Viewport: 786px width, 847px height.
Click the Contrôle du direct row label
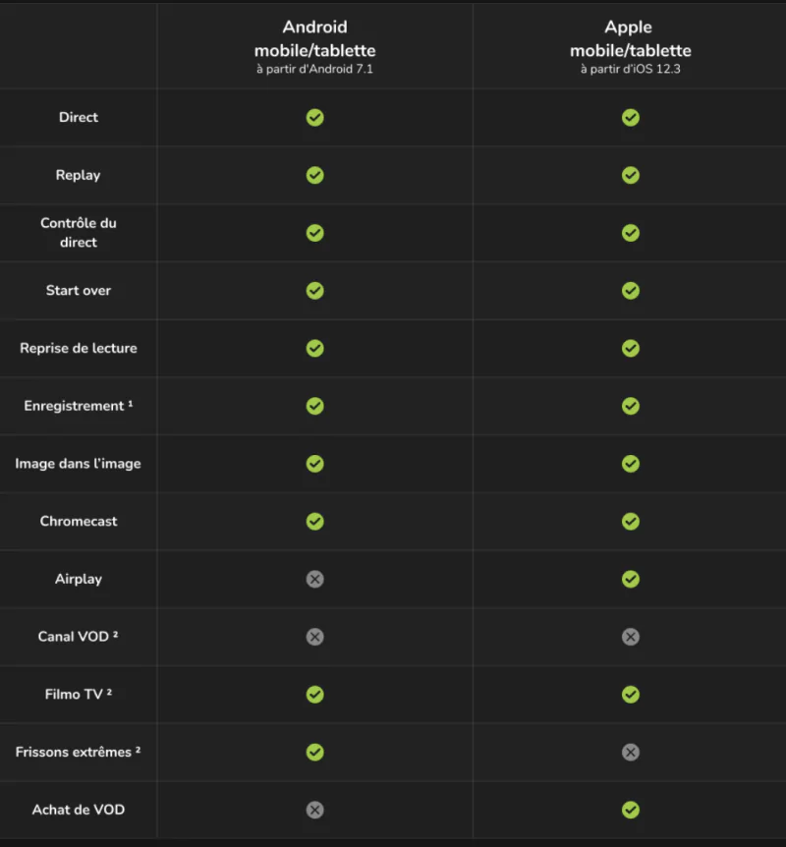click(x=78, y=233)
